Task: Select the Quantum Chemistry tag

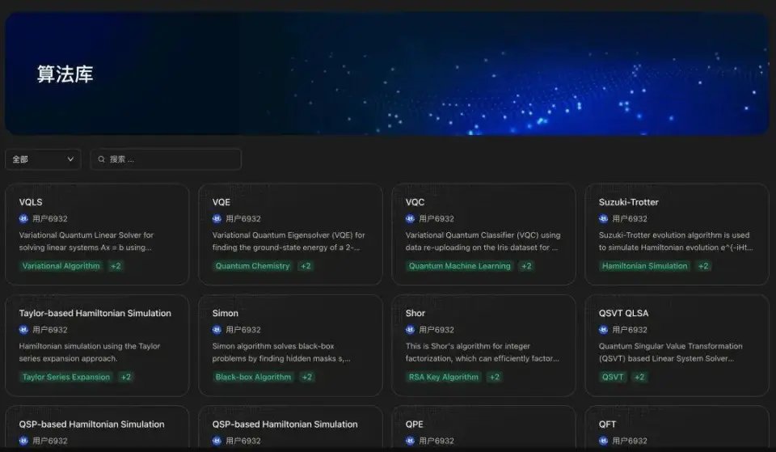Action: coord(252,266)
